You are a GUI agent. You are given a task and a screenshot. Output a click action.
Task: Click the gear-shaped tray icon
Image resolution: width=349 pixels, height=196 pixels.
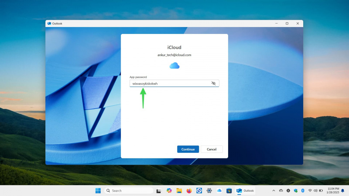(288, 191)
